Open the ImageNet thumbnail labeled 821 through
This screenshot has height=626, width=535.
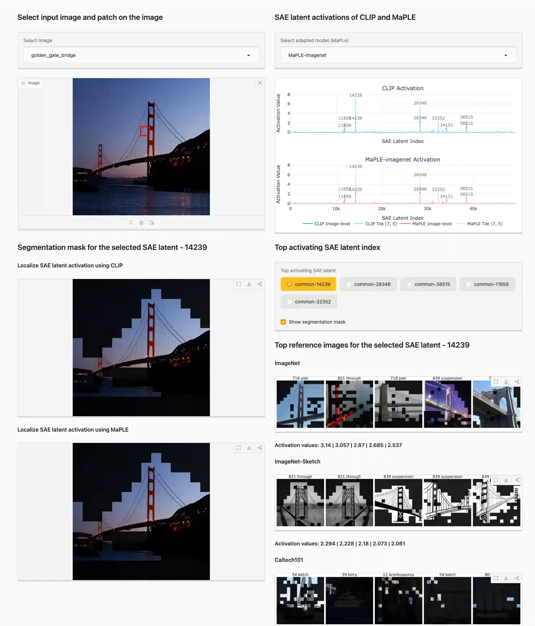349,404
